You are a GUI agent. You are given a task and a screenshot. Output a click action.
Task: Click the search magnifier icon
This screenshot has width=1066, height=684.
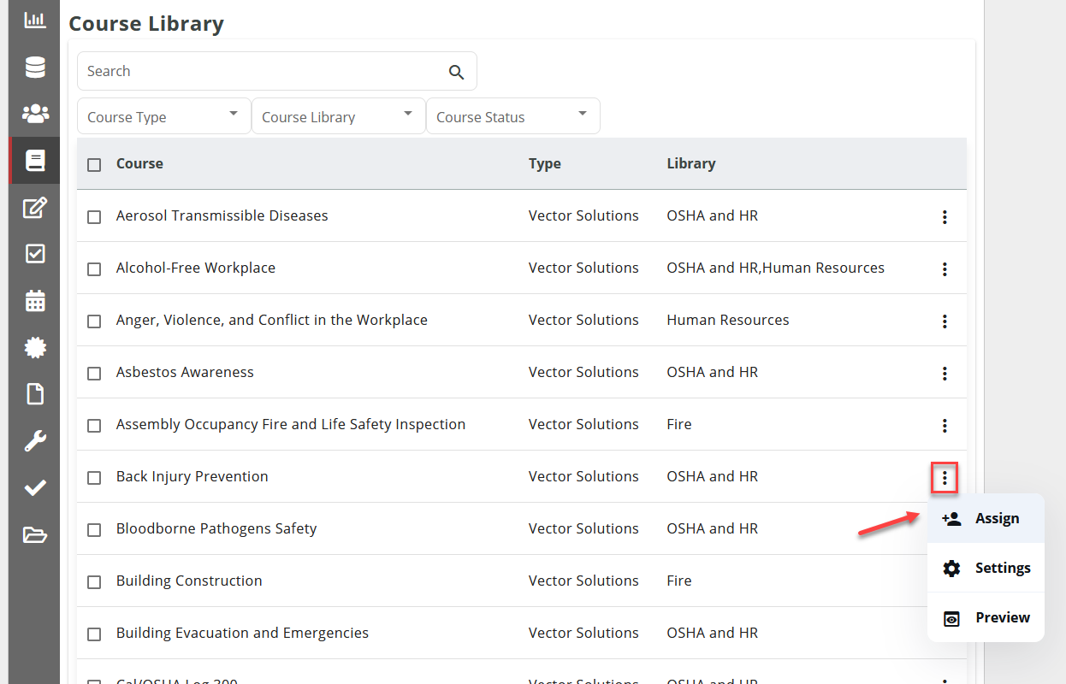pos(456,72)
